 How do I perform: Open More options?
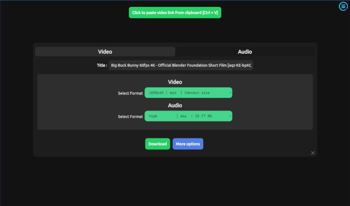(x=188, y=144)
